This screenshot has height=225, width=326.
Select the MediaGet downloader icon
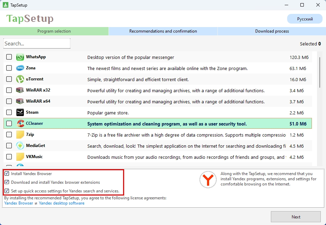point(20,146)
